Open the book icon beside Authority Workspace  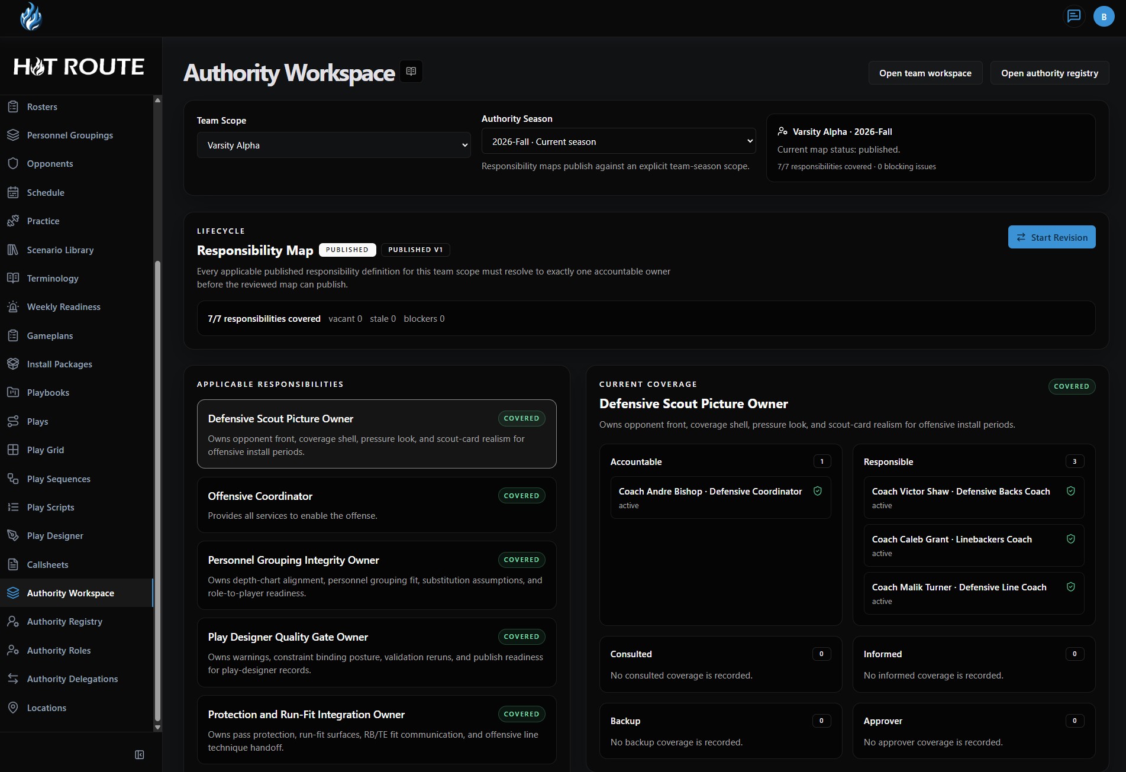coord(411,72)
